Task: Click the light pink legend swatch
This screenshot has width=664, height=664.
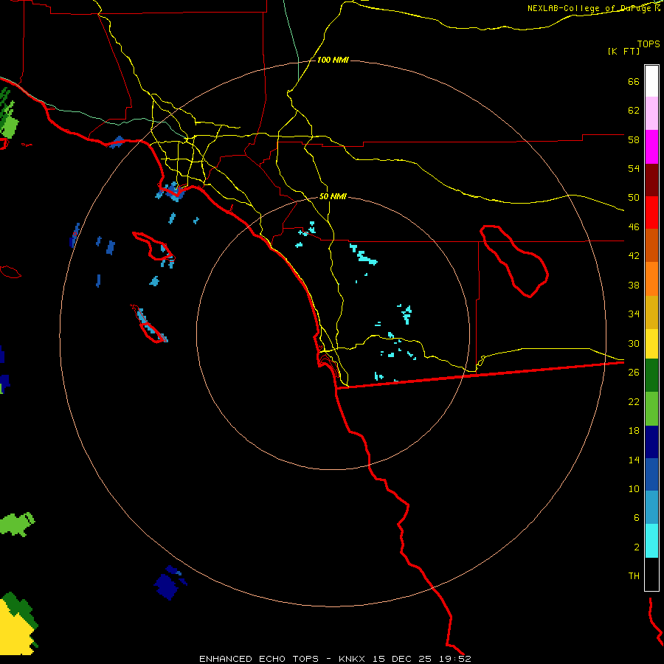Action: [651, 114]
